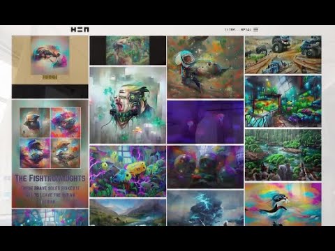
Task: Open the lightning-struck tree storm artwork
Action: (205, 208)
